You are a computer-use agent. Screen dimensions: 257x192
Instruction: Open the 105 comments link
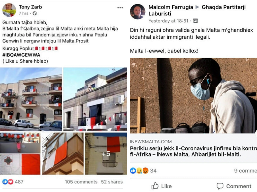coord(81,182)
